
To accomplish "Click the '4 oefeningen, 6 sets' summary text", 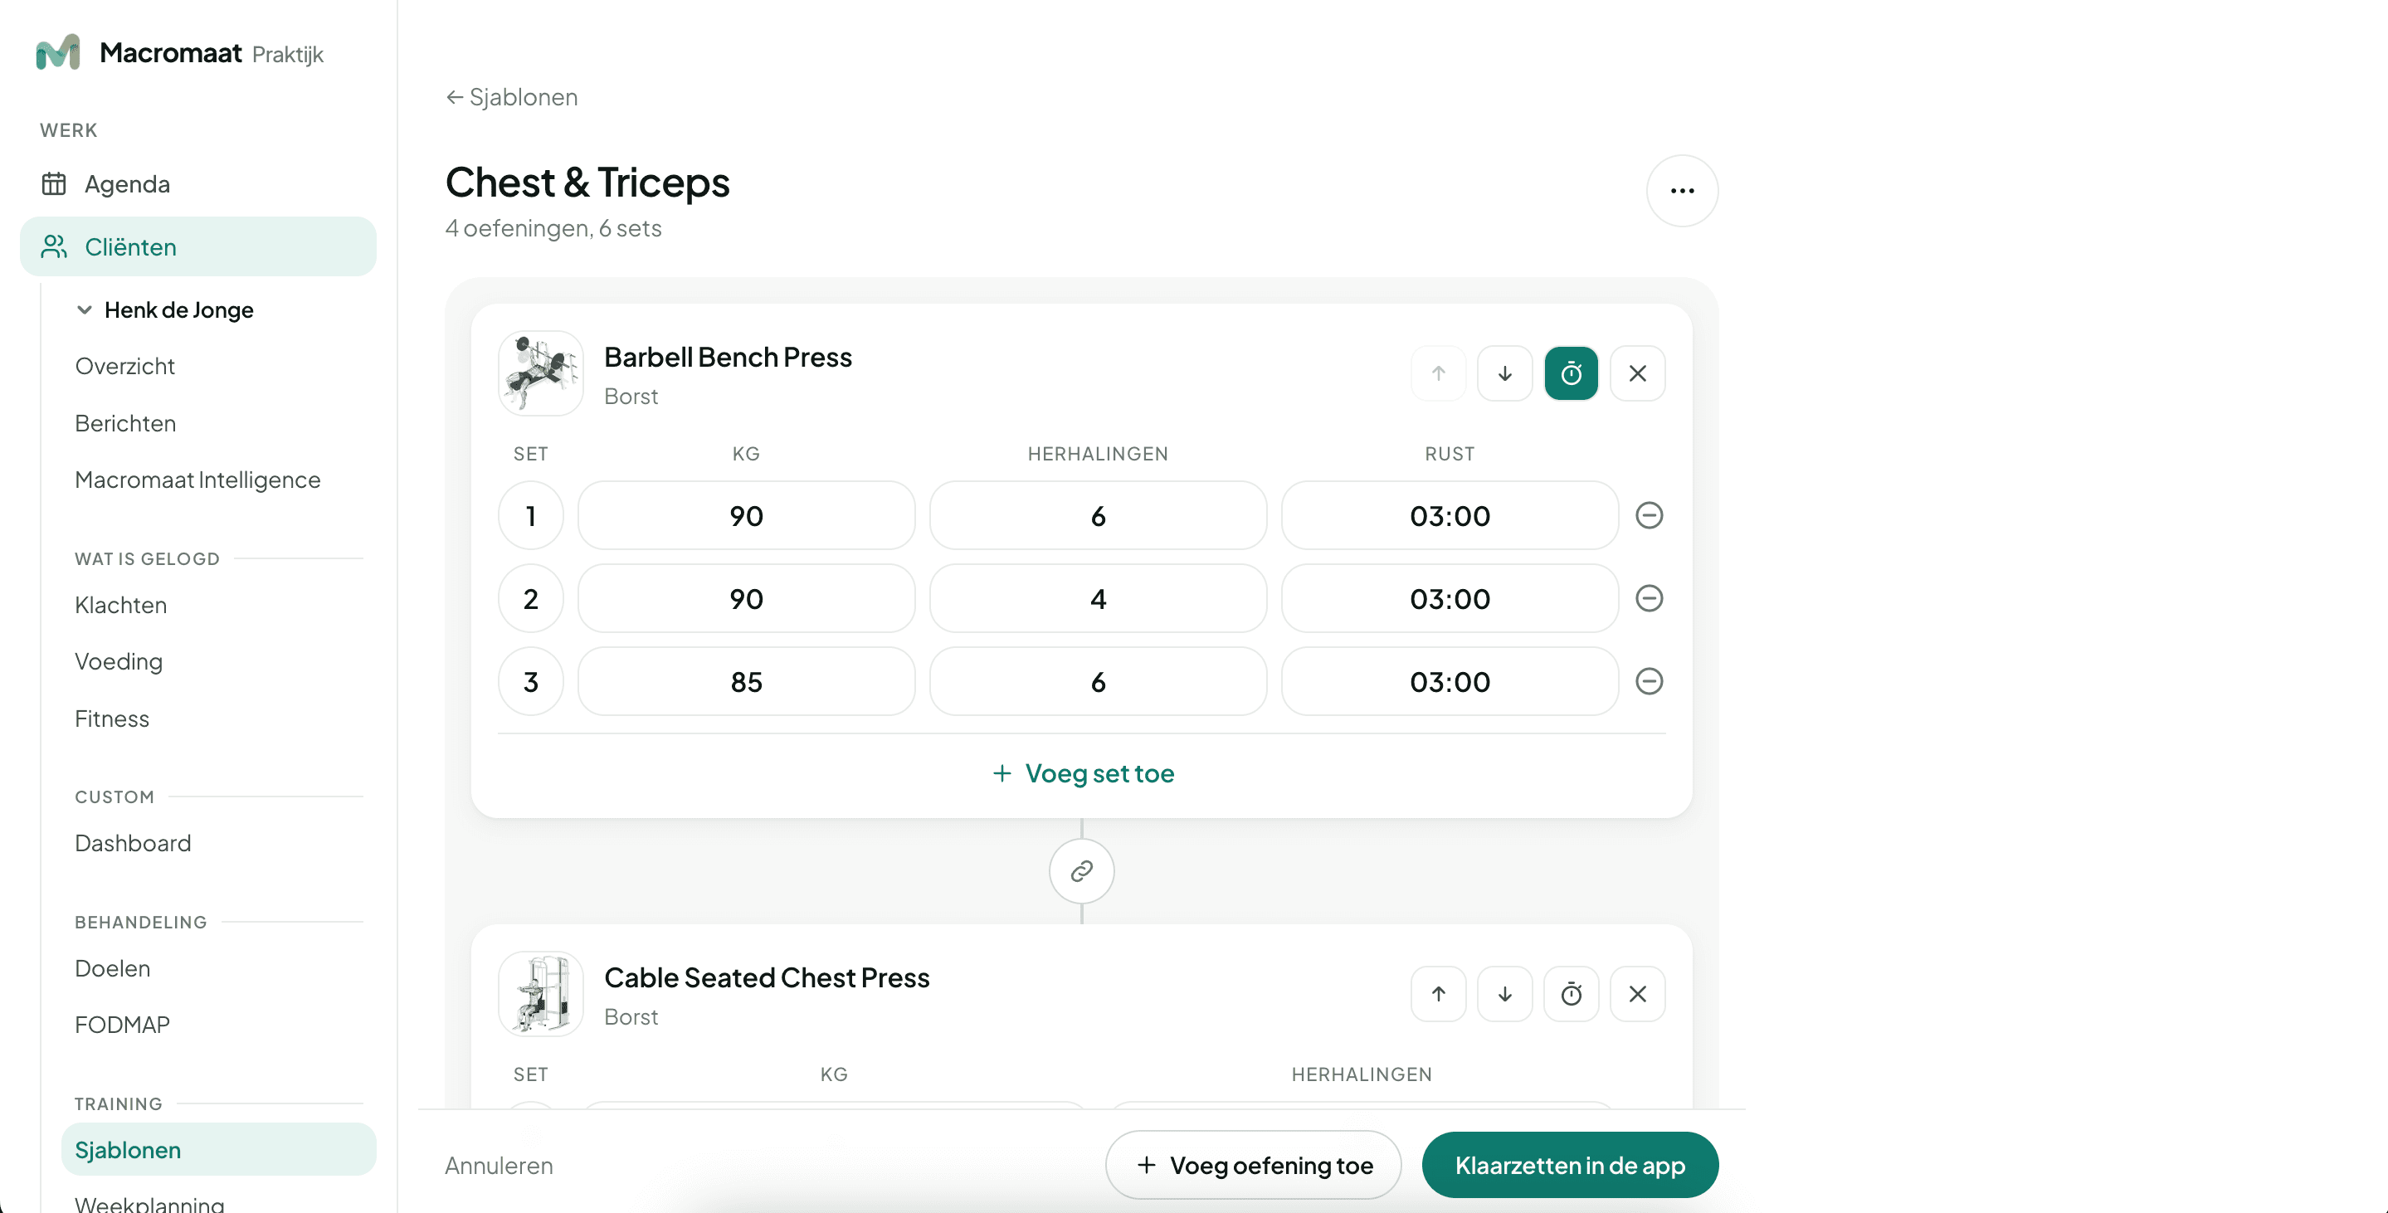I will click(553, 229).
